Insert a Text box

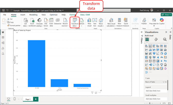95,22
